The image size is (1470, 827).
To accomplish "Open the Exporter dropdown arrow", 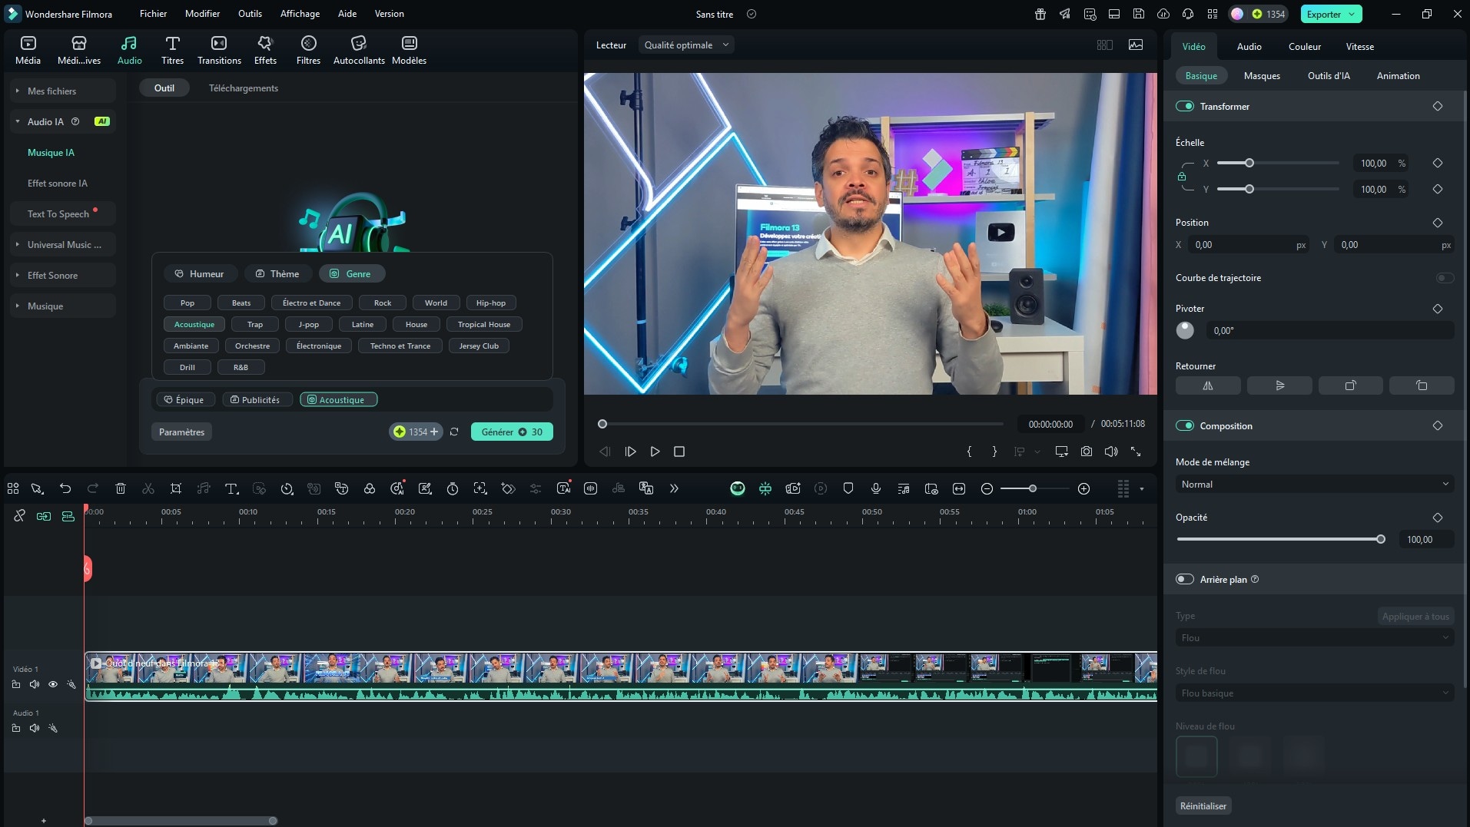I will 1352,14.
